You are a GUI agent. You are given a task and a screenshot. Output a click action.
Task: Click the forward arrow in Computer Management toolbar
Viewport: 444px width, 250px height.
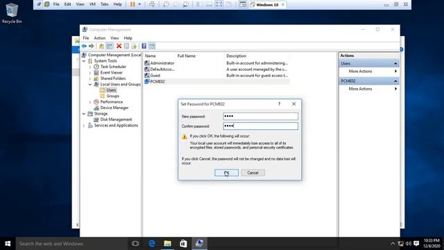pyautogui.click(x=91, y=46)
